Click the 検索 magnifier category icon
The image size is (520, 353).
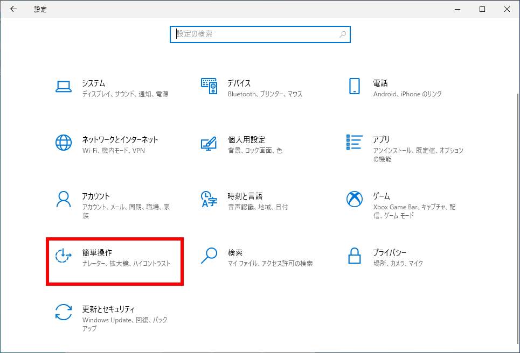pos(209,256)
